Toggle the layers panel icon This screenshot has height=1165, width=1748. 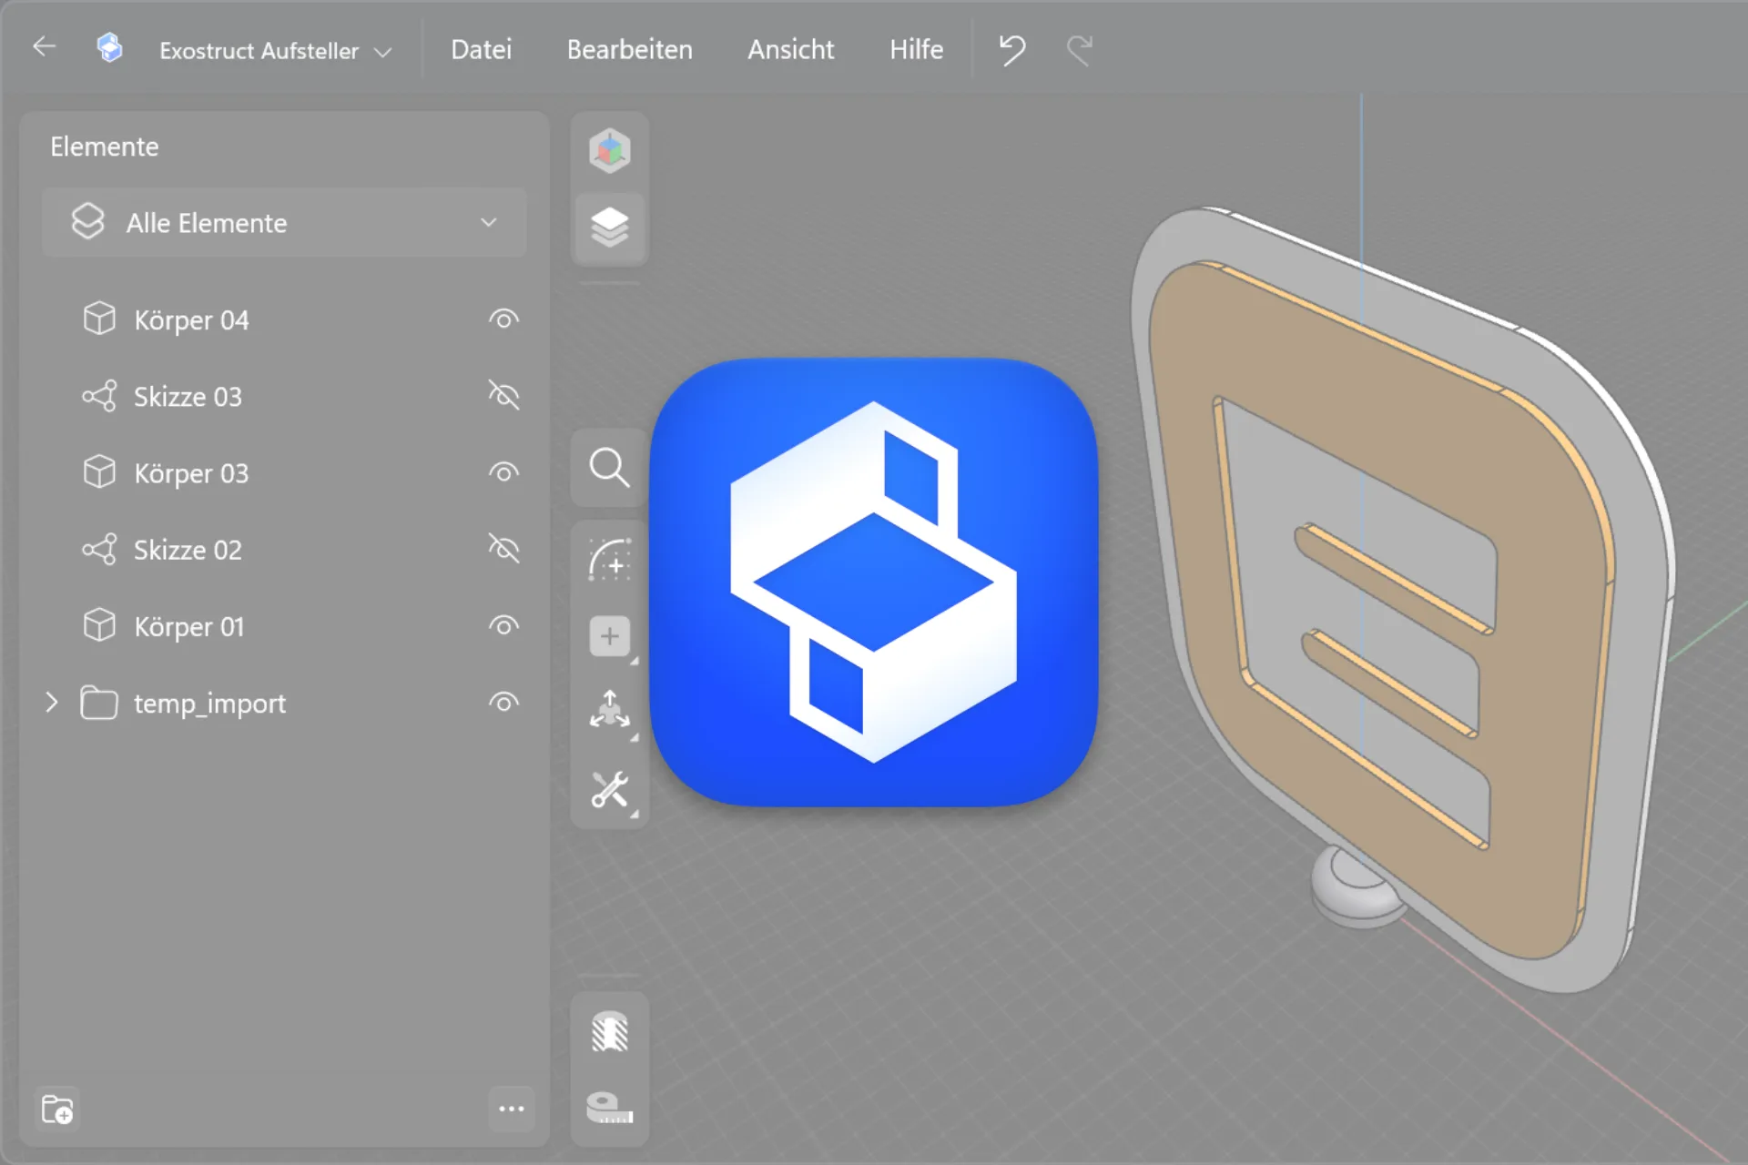coord(610,228)
